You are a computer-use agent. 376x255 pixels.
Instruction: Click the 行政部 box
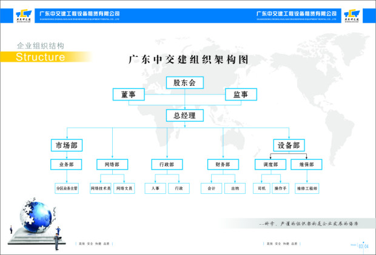coord(167,165)
